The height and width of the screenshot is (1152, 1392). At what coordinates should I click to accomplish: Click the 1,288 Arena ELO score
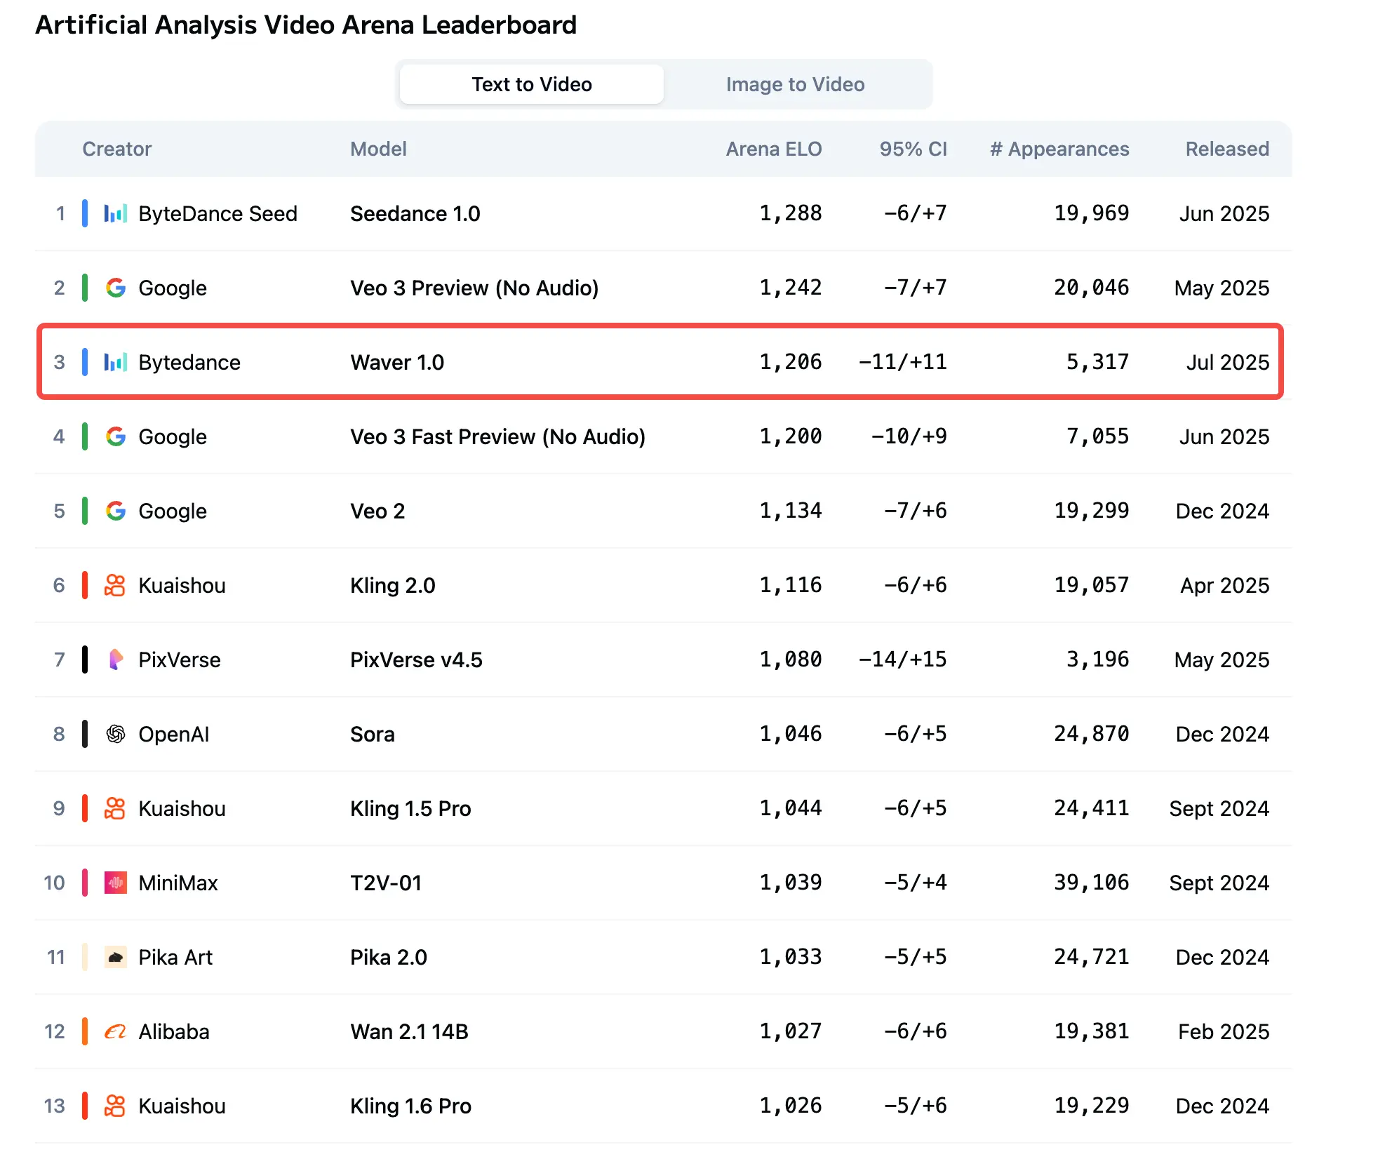790,213
